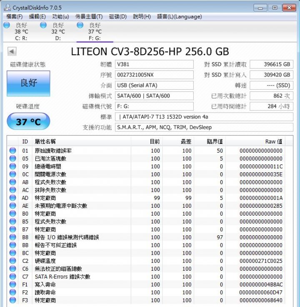This screenshot has height=307, width=300.
Task: Click status icon of row 01 原始讀取錯誤率
Action: pyautogui.click(x=13, y=150)
